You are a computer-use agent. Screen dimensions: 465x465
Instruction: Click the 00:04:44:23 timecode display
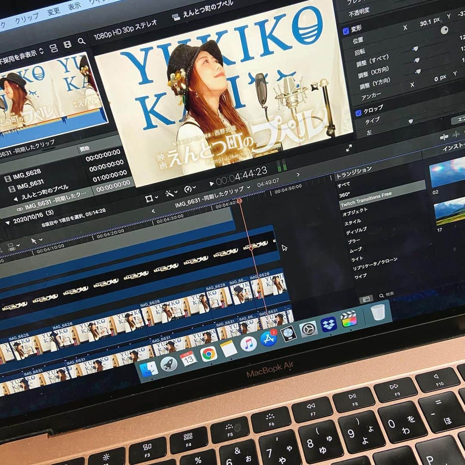[242, 176]
